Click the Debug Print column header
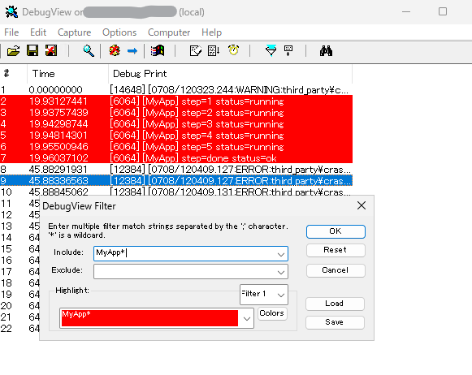The width and height of the screenshot is (472, 375). pos(230,74)
